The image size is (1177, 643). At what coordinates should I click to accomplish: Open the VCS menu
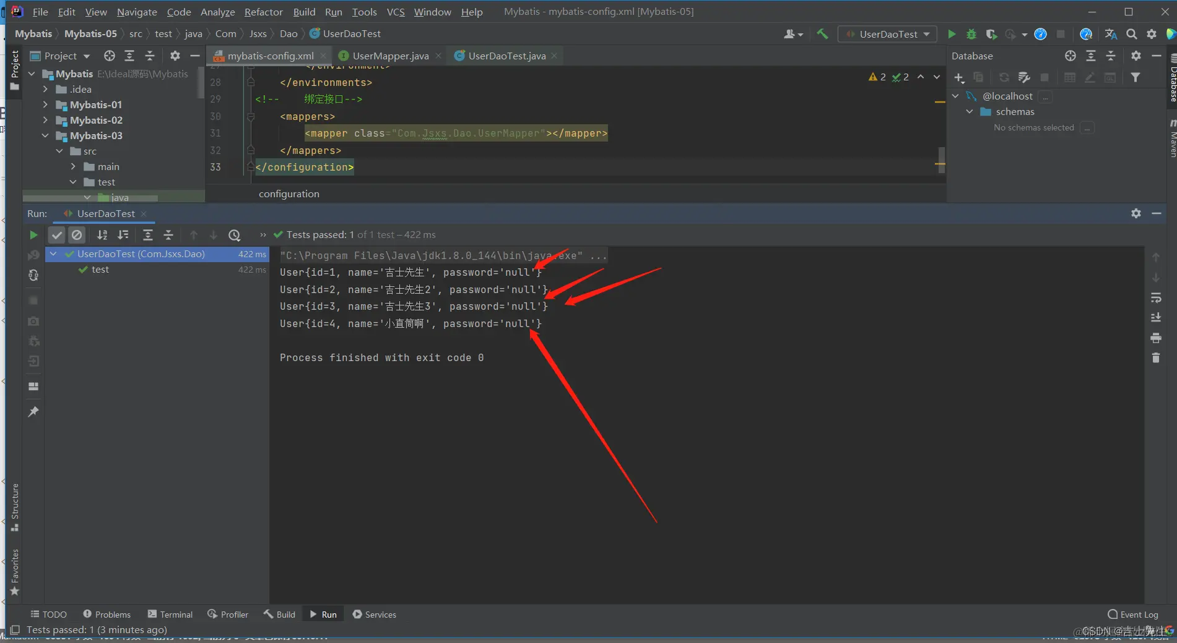396,12
